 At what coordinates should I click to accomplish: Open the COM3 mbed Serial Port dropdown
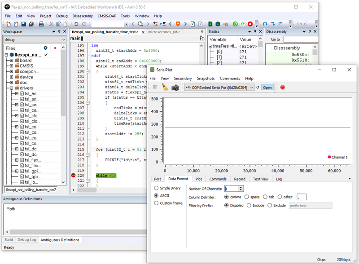pos(220,87)
